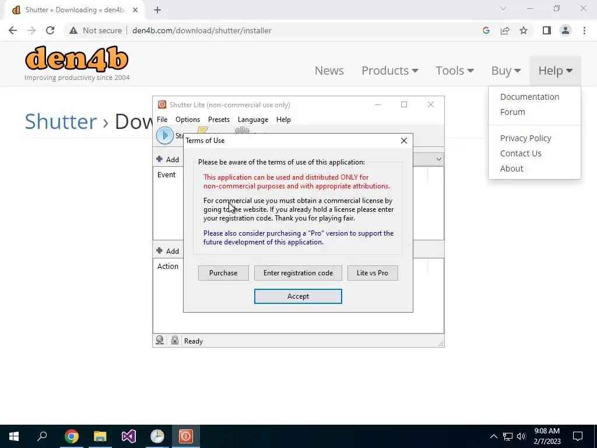Click the Add event plus button
597x448 pixels.
click(x=167, y=159)
